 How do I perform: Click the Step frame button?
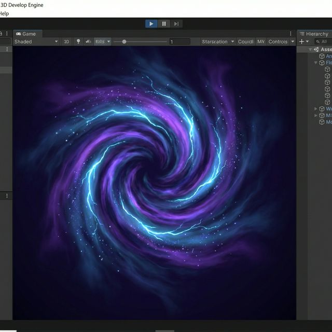[x=176, y=23]
